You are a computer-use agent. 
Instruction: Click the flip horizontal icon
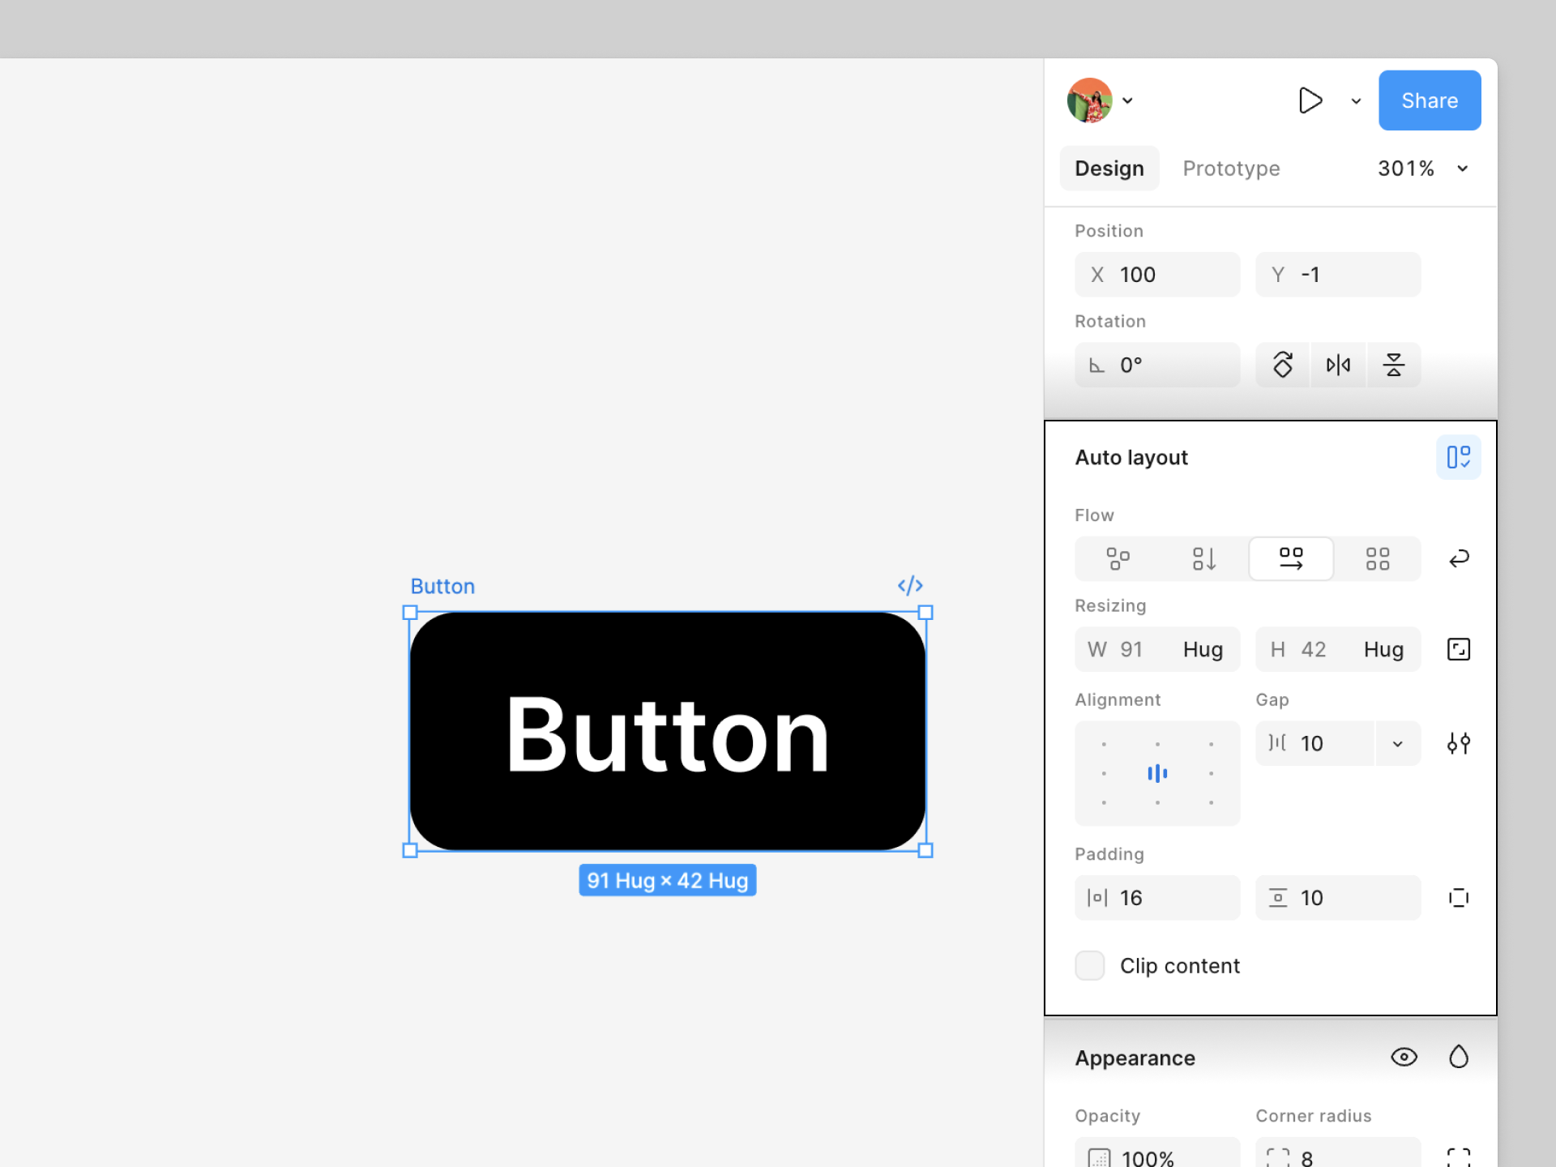tap(1338, 365)
